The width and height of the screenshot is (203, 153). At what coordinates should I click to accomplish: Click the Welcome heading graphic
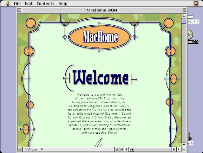click(x=101, y=78)
